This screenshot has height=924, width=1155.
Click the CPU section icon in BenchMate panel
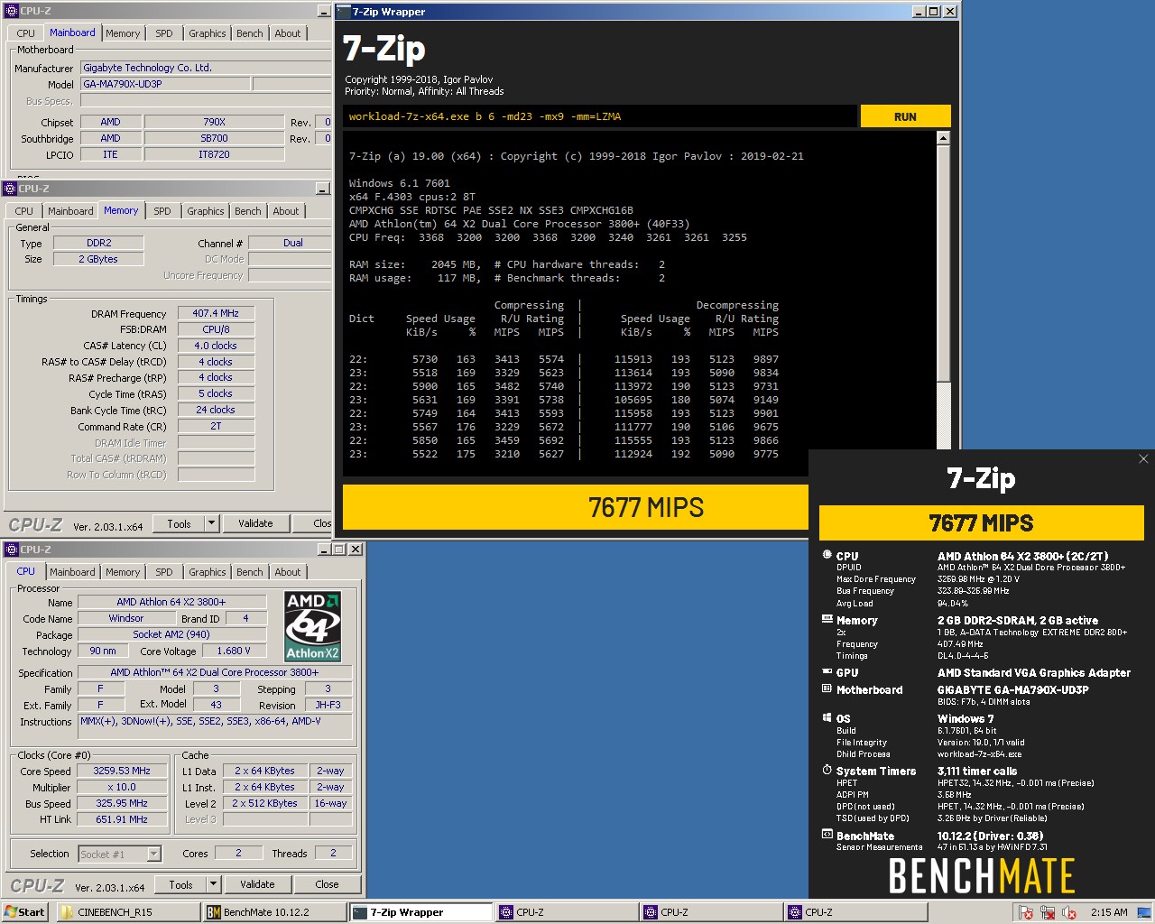(827, 555)
